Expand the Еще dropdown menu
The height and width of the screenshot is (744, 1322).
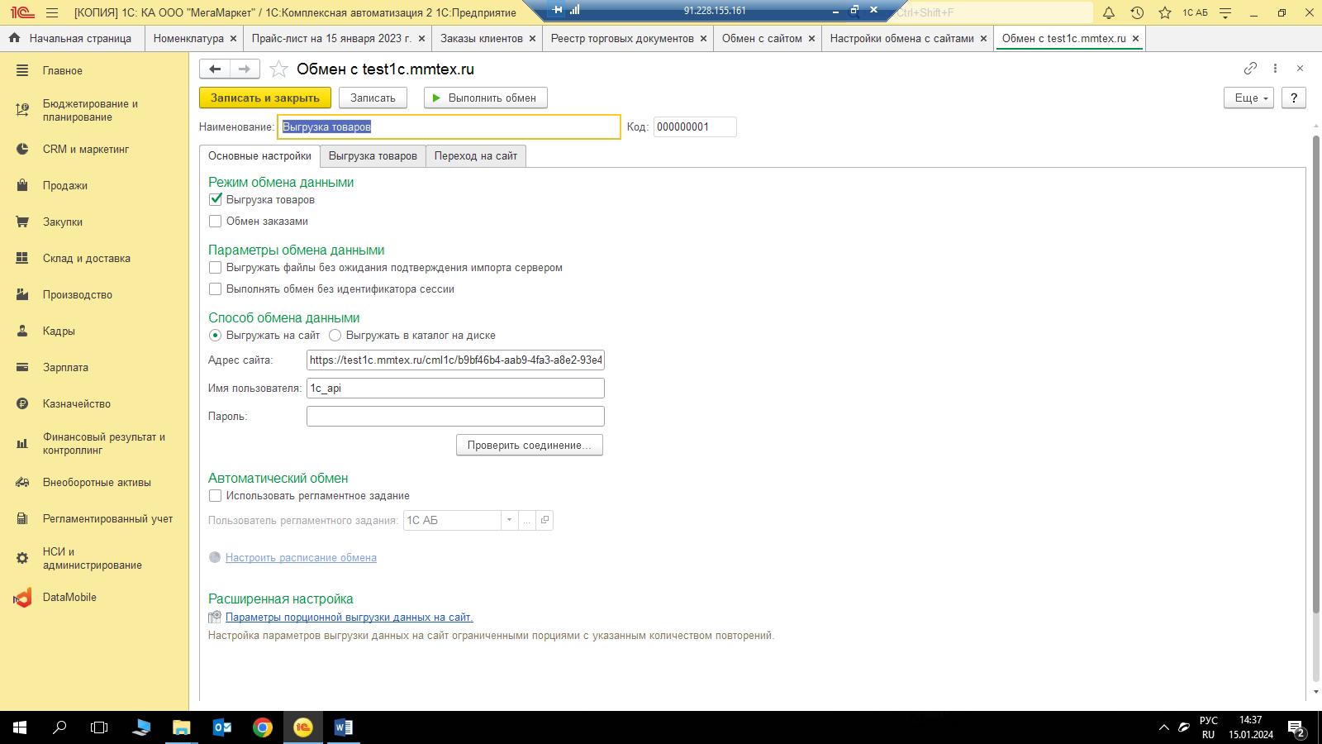point(1248,98)
